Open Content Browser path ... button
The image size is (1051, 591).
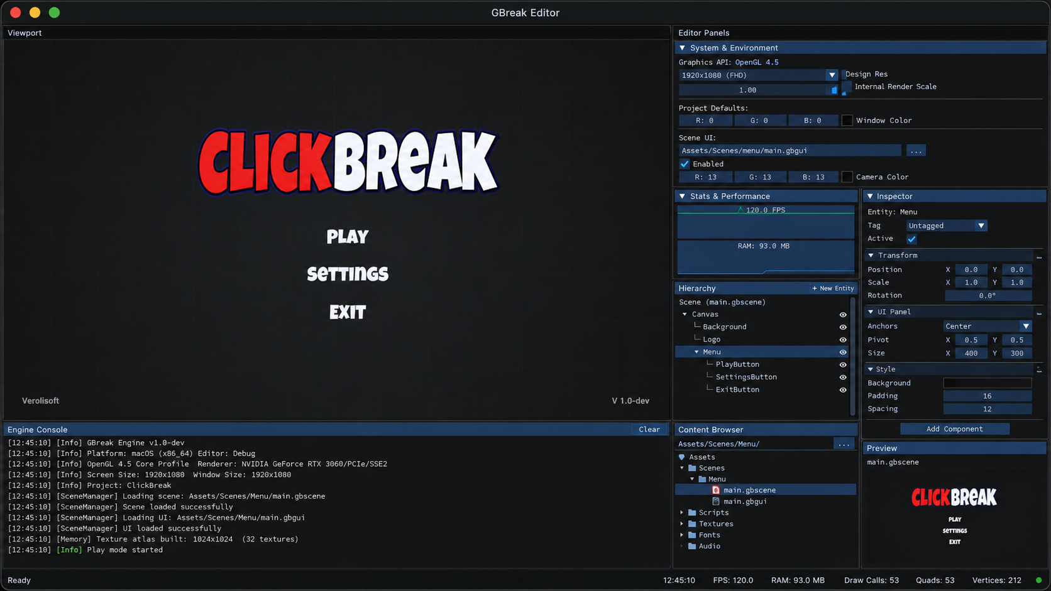[844, 444]
